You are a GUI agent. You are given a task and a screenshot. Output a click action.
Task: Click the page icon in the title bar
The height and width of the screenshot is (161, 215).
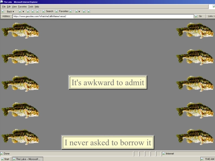coord(2,2)
